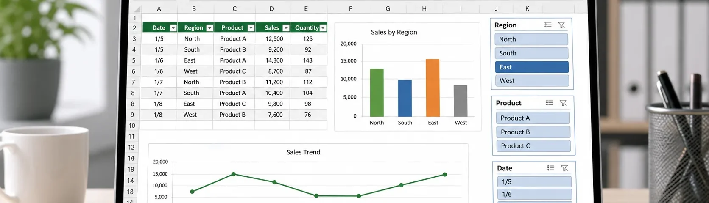
Task: Select row 3 header
Action: (x=134, y=39)
